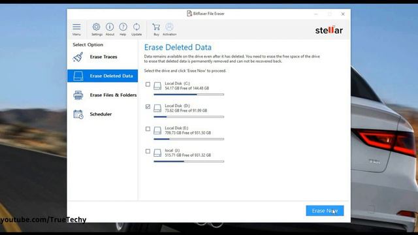The image size is (418, 235).
Task: Minimize the BitRaser File Eraser window
Action: [x=316, y=14]
